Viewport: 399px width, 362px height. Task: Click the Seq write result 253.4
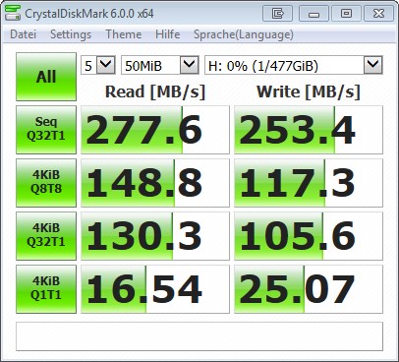point(309,130)
